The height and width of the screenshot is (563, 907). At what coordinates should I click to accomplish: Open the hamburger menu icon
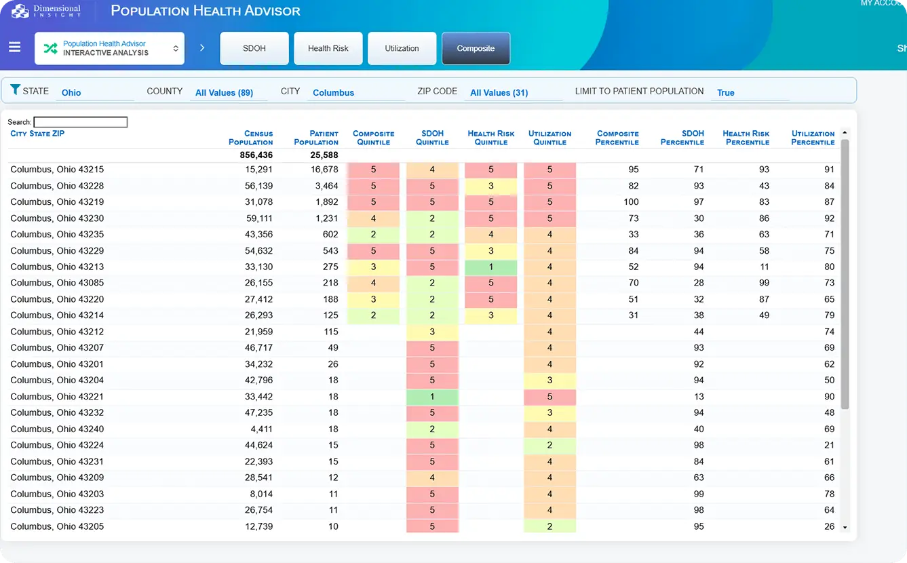point(14,47)
